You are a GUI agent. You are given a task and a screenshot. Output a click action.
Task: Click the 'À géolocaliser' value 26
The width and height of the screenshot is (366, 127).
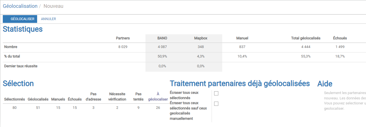click(x=158, y=108)
